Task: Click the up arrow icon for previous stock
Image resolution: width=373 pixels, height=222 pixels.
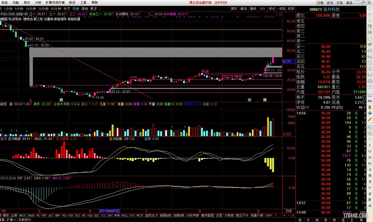Action: coord(370,14)
